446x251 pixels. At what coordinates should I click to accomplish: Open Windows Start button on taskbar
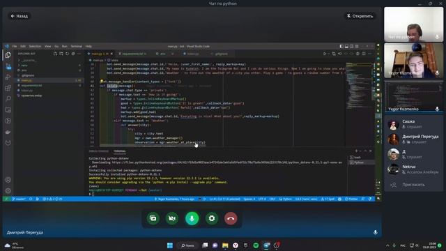click(x=170, y=245)
